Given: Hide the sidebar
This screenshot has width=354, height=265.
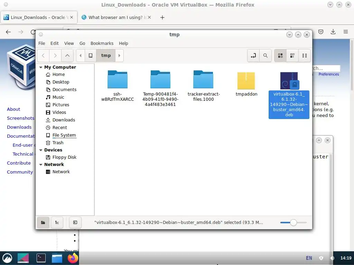Looking at the screenshot, I should click(x=75, y=223).
